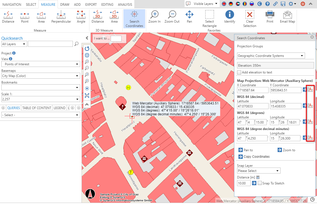Toggle Snap To Sketch option
Screen dimensions: 317x210
click(x=259, y=183)
